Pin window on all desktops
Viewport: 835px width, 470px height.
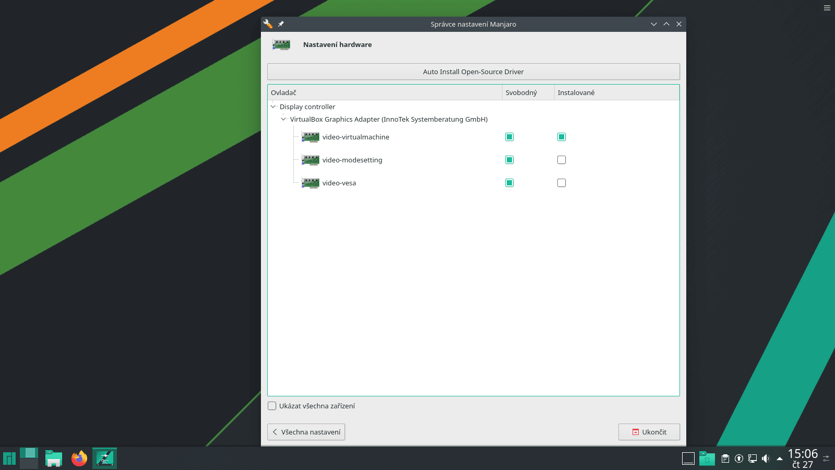click(281, 24)
